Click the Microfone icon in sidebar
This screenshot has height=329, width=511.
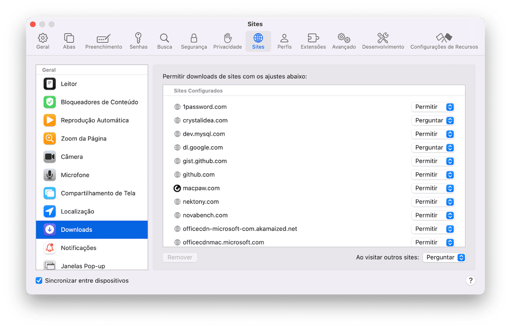(50, 175)
